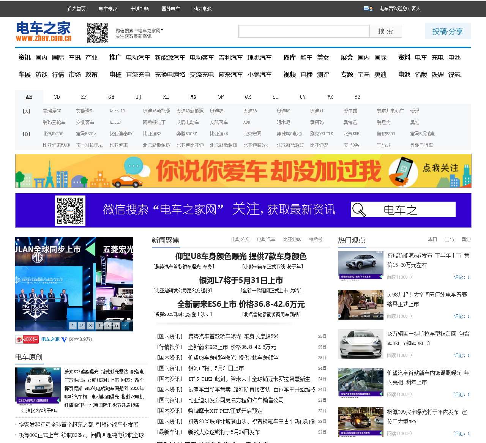Click the user icon in top bar

(368, 8)
